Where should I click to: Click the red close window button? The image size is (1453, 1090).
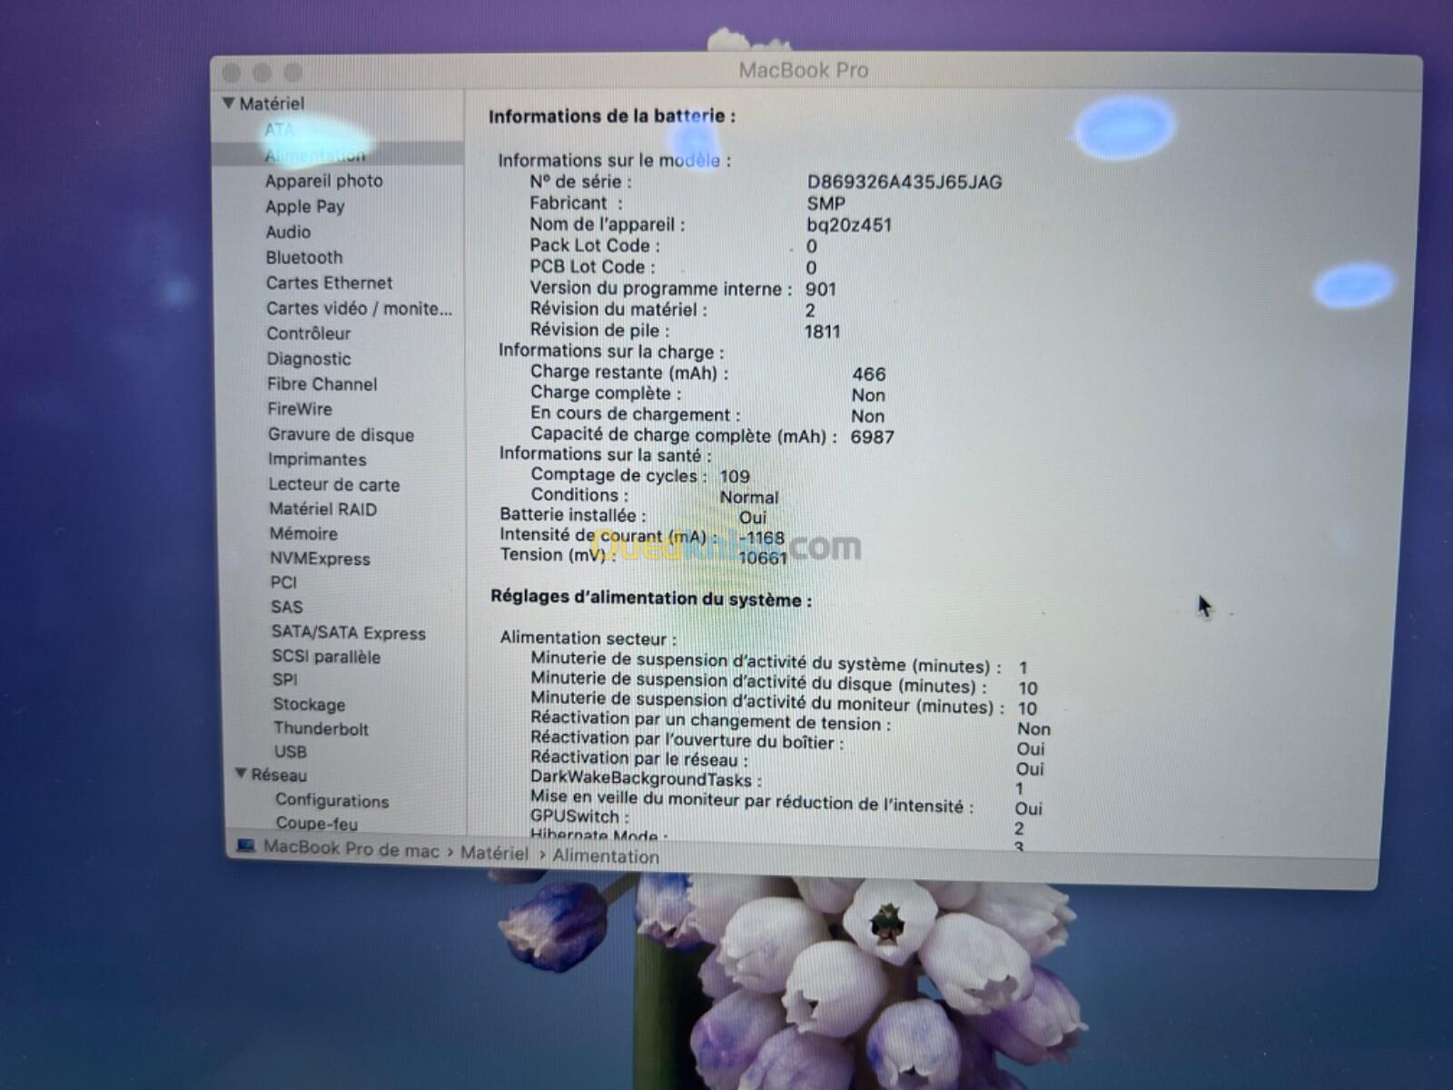232,73
